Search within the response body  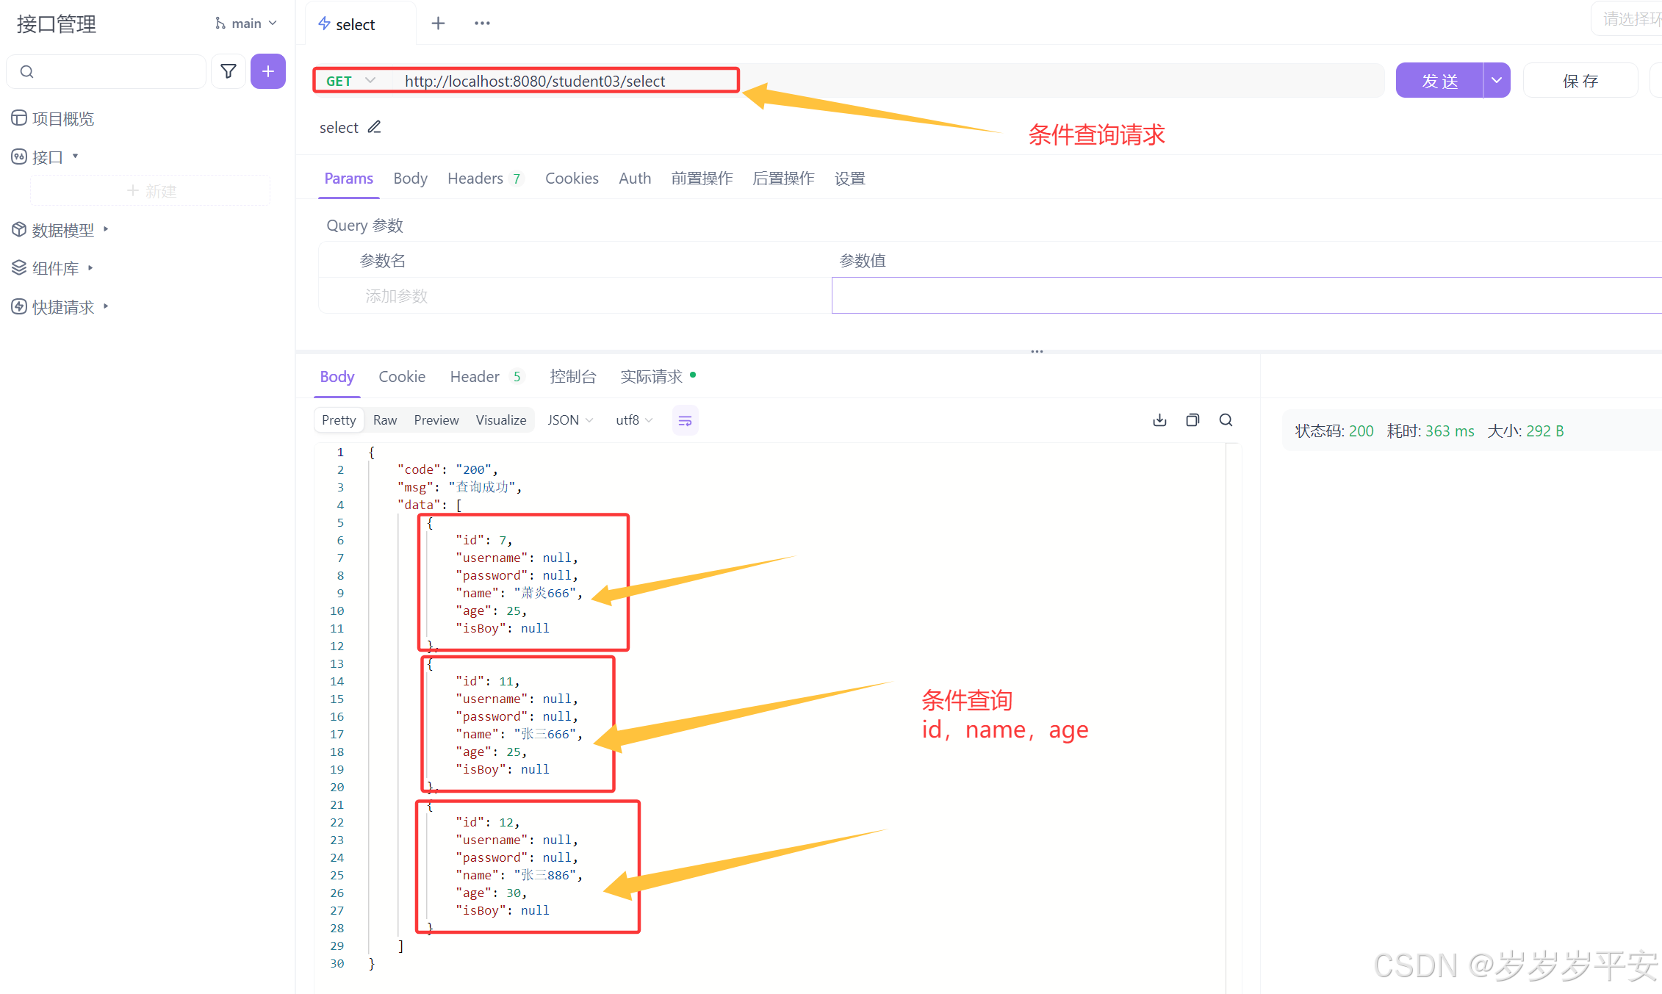pos(1226,420)
